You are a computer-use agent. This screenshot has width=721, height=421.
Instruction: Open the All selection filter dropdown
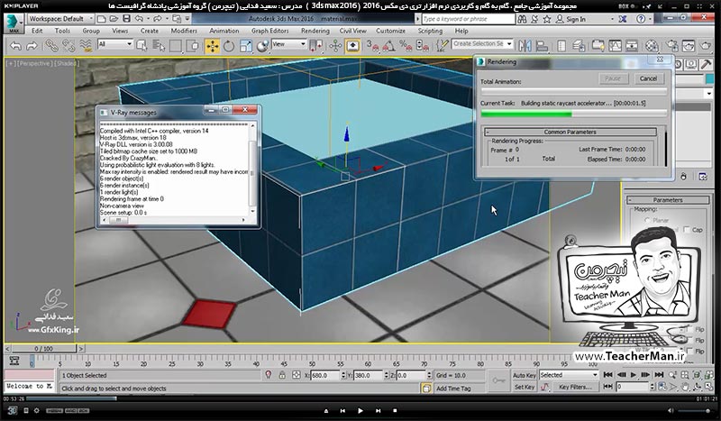click(115, 44)
